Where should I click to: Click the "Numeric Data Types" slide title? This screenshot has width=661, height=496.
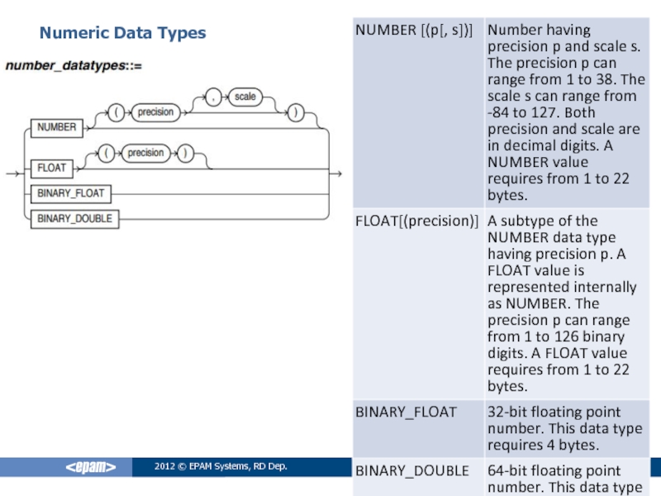click(123, 34)
